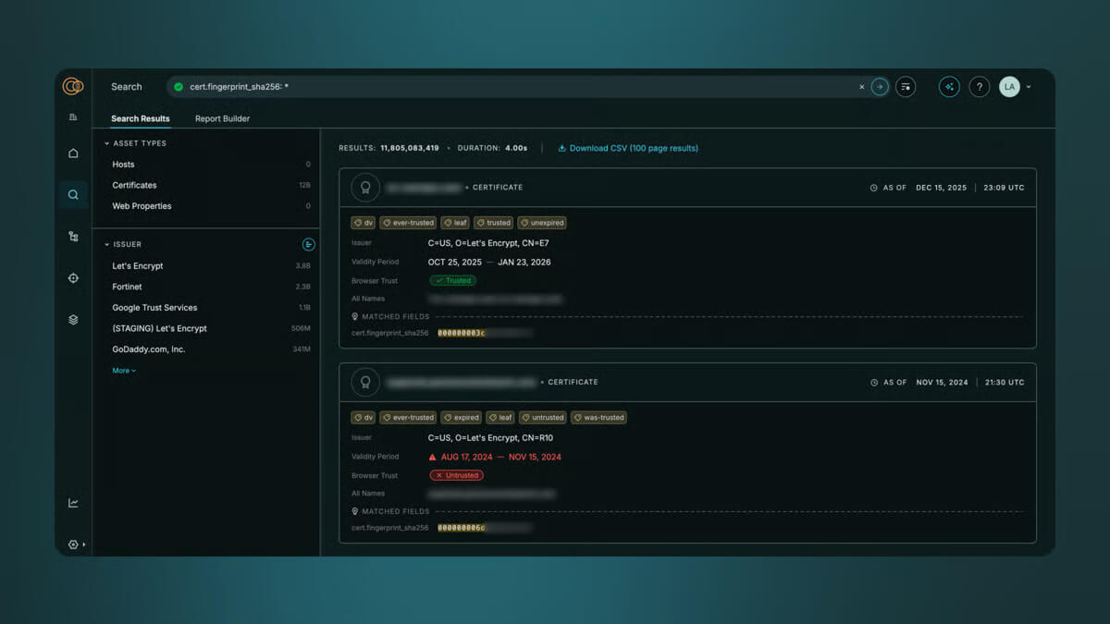Click the share integrations icon in the top bar
The width and height of the screenshot is (1110, 624).
(x=949, y=86)
